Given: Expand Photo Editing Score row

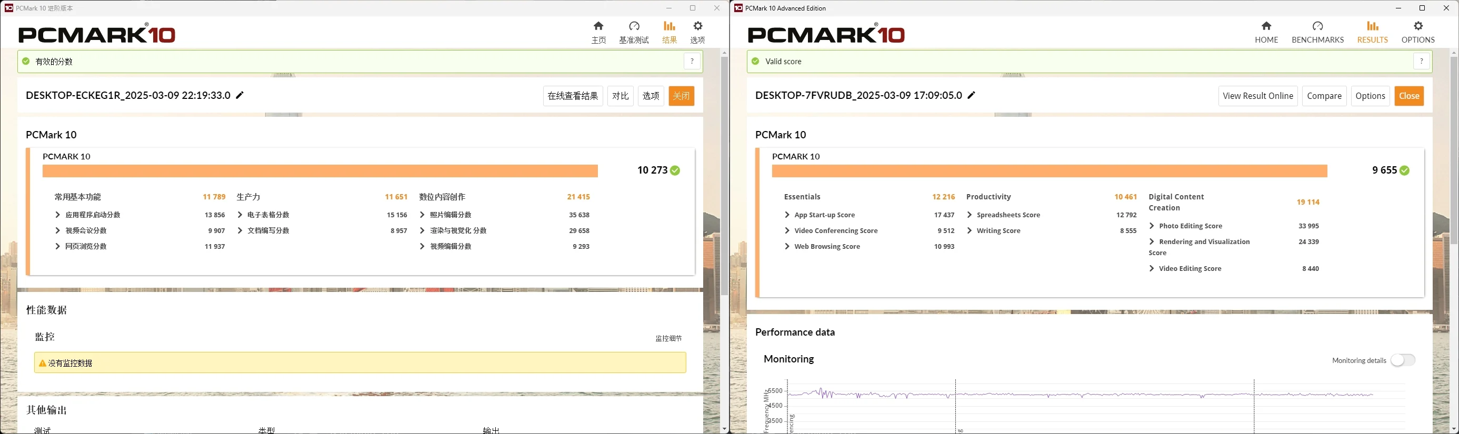Looking at the screenshot, I should click(x=1152, y=226).
